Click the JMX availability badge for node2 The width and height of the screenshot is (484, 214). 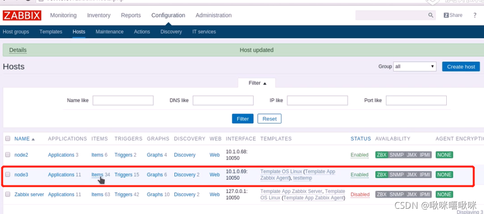(x=411, y=155)
